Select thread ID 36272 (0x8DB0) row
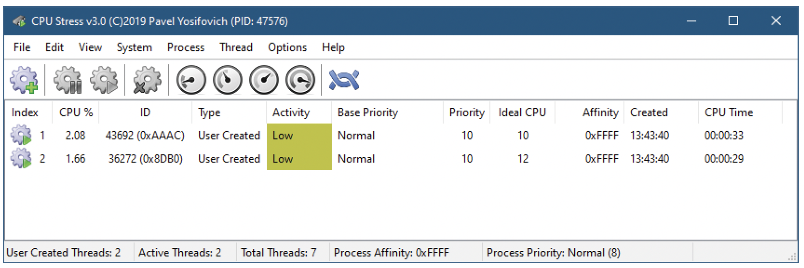Image resolution: width=804 pixels, height=268 pixels. [401, 158]
